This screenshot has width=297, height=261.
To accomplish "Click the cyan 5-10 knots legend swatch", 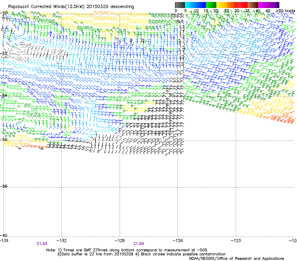I will [x=190, y=5].
